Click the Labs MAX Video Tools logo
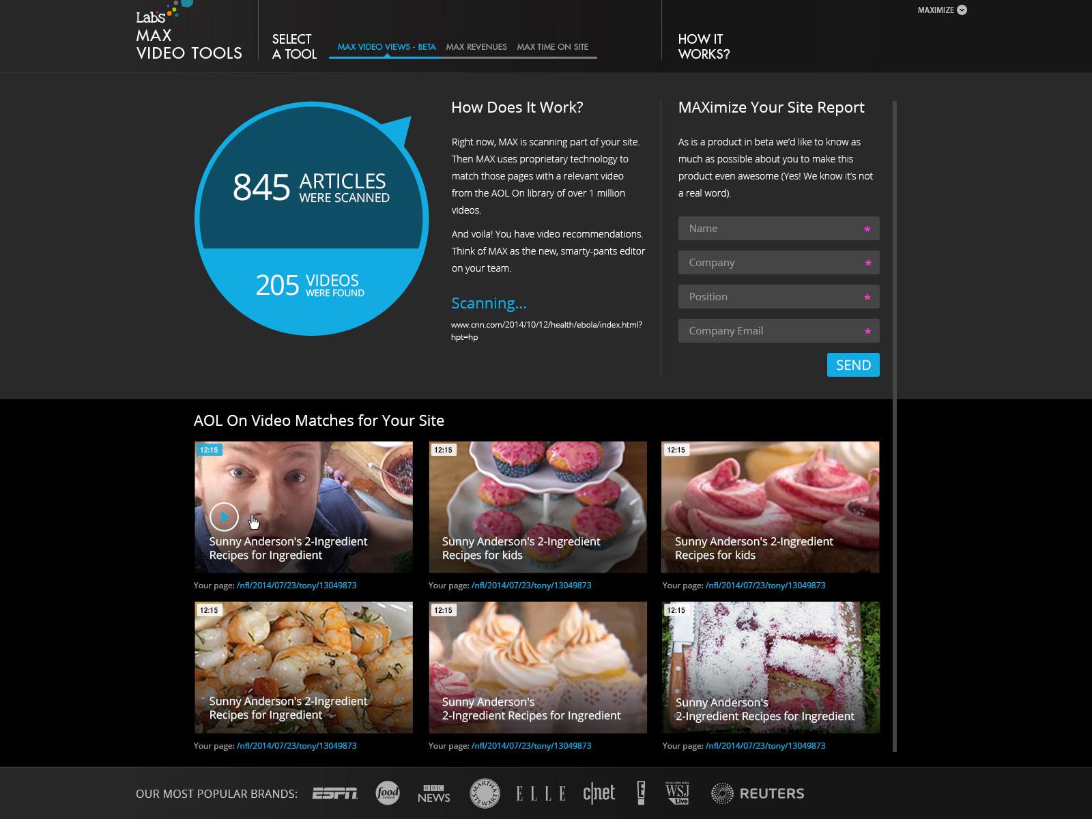The image size is (1092, 819). click(x=189, y=31)
